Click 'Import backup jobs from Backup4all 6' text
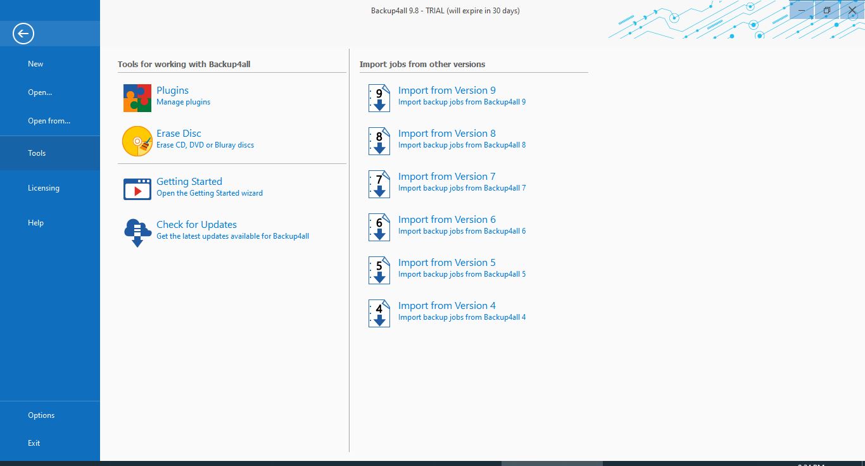The image size is (865, 466). [x=462, y=231]
